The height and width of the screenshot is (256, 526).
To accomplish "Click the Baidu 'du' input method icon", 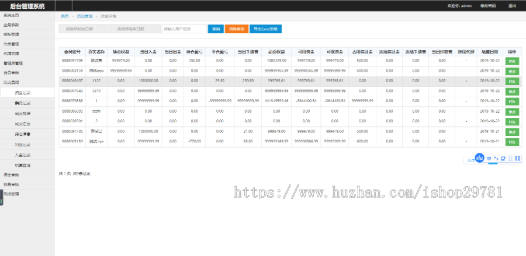I will click(480, 158).
